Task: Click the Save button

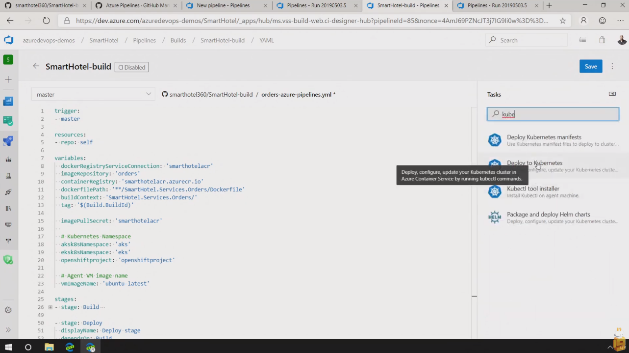Action: pyautogui.click(x=590, y=66)
